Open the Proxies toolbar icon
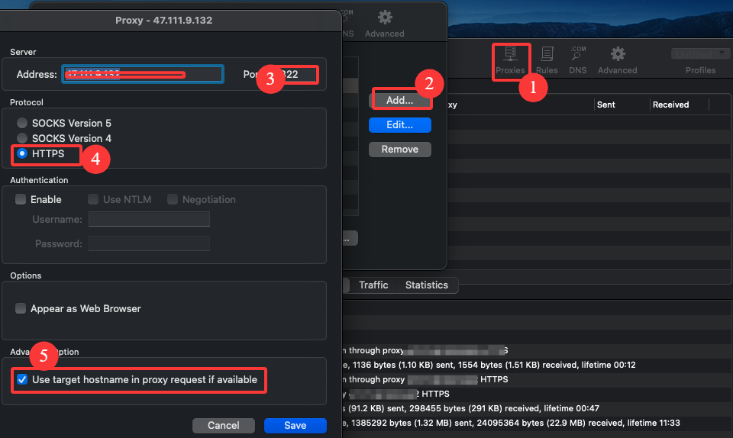This screenshot has width=733, height=438. pyautogui.click(x=510, y=60)
